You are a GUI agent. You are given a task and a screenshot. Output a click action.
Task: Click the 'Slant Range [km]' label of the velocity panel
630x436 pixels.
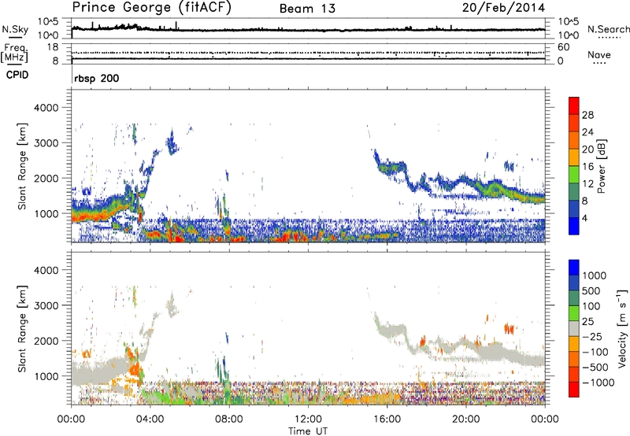(22, 328)
